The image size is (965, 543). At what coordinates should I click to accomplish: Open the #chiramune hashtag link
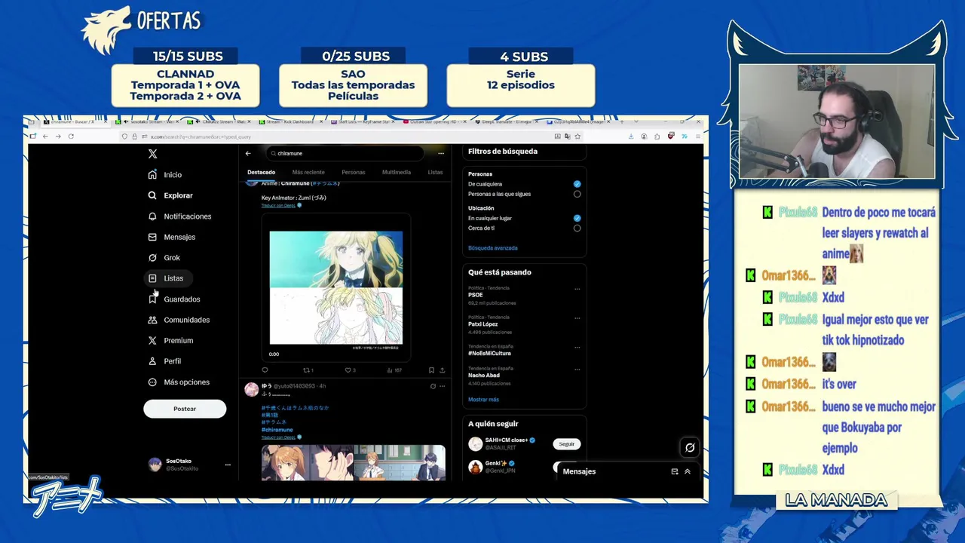277,430
